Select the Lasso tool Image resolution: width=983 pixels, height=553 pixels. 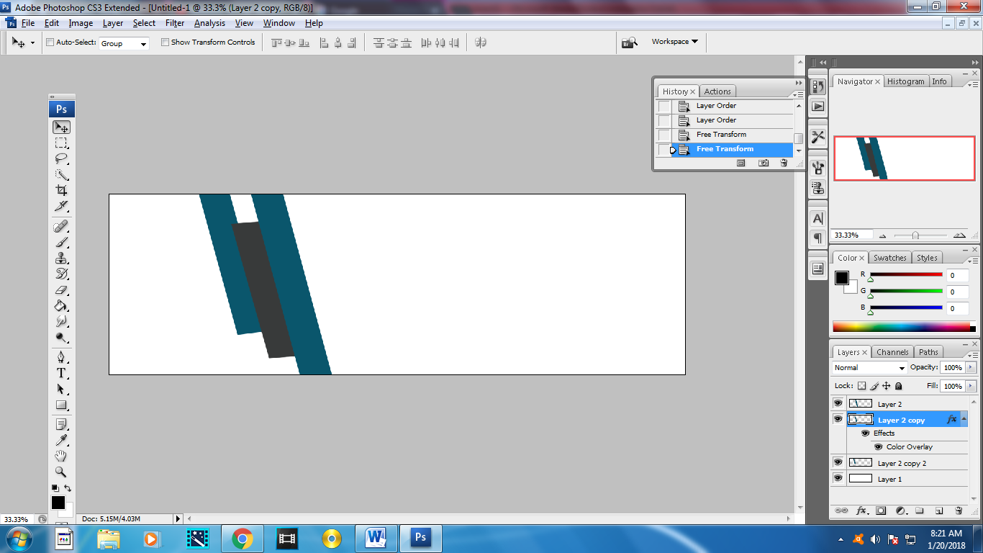[61, 158]
